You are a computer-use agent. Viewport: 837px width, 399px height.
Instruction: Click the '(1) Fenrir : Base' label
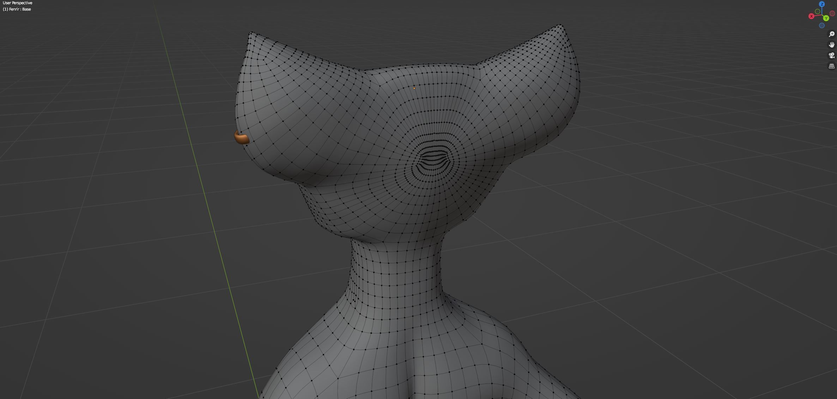click(17, 9)
